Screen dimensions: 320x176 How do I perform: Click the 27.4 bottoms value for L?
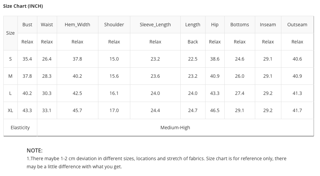(x=240, y=93)
